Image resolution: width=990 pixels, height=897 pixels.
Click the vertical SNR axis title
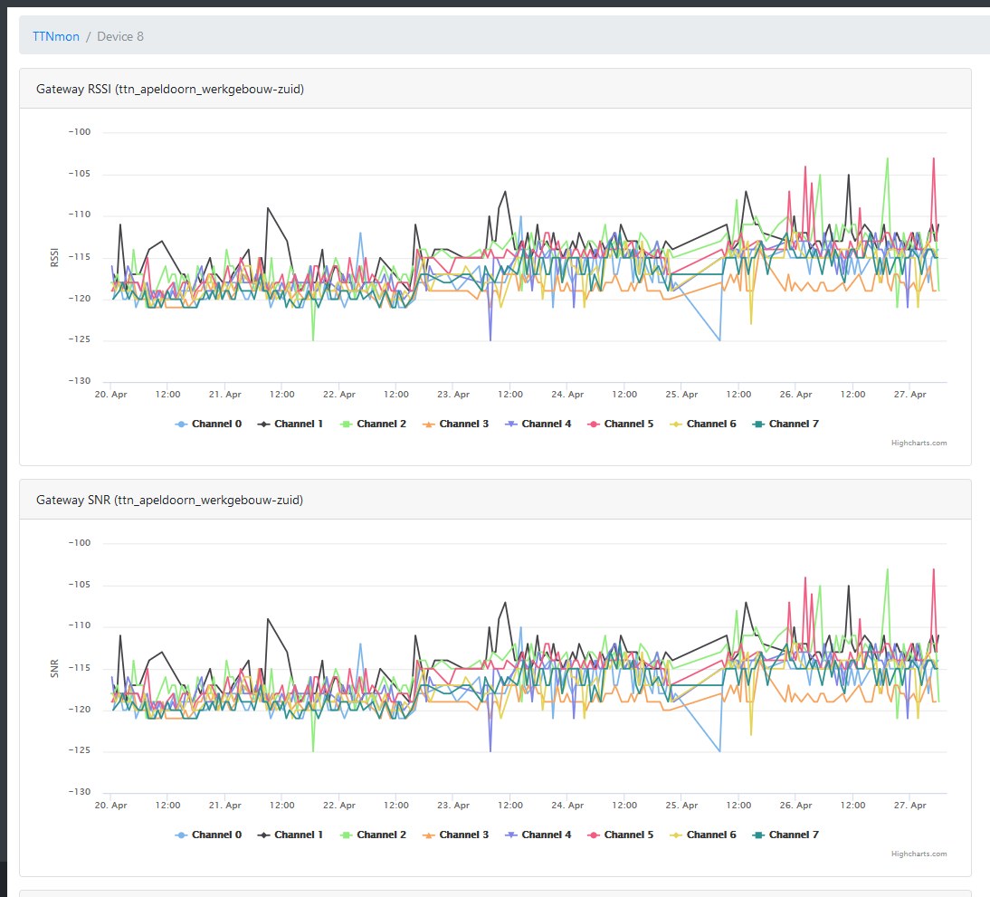point(55,668)
